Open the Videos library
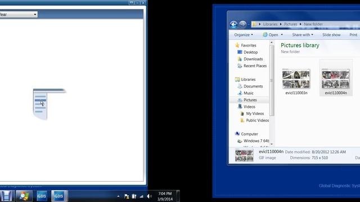The width and height of the screenshot is (360, 202). [249, 107]
